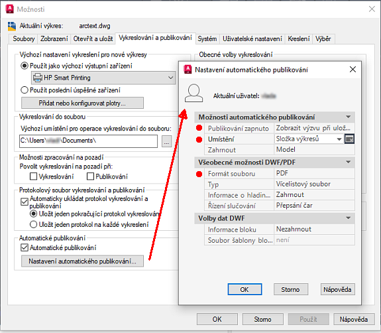Switch to the Systém tab

click(207, 39)
